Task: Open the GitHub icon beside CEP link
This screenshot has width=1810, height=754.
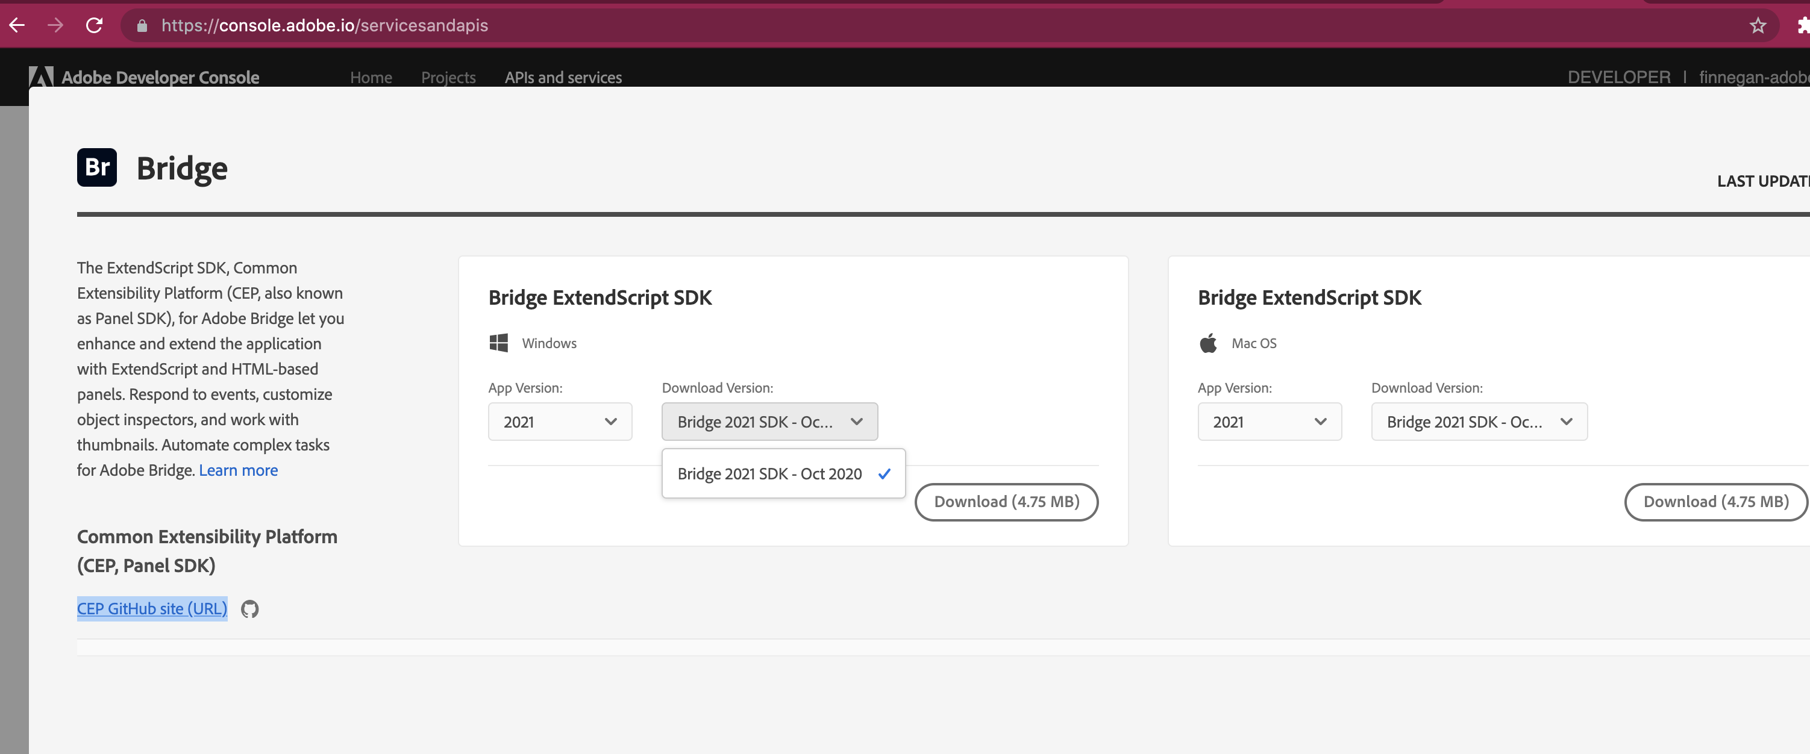Action: pyautogui.click(x=249, y=609)
